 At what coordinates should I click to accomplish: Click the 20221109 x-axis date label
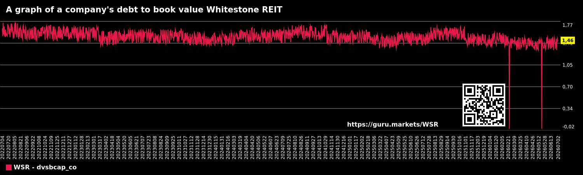[x=51, y=147]
